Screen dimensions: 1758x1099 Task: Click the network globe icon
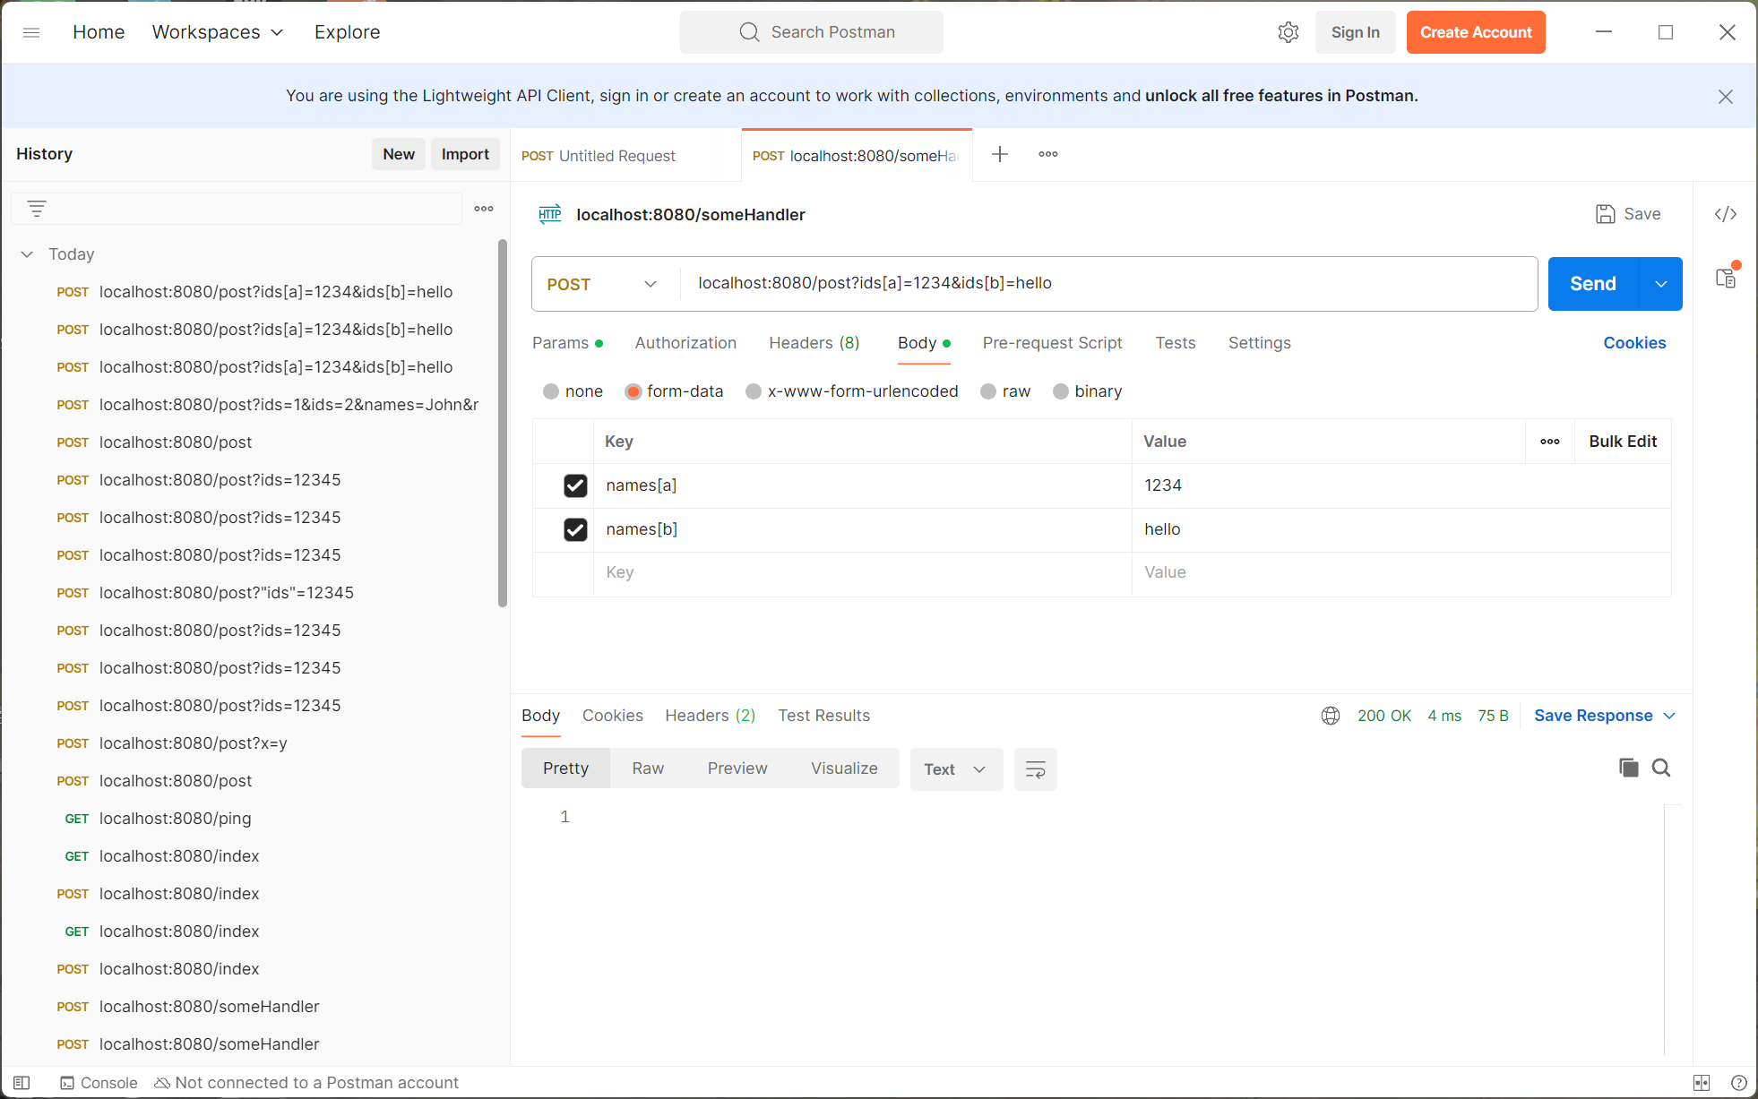[x=1331, y=716]
